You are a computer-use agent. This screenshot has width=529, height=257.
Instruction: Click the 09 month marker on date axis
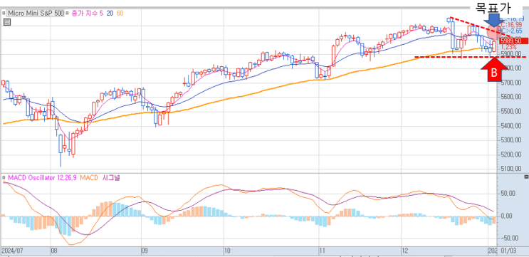pos(145,251)
